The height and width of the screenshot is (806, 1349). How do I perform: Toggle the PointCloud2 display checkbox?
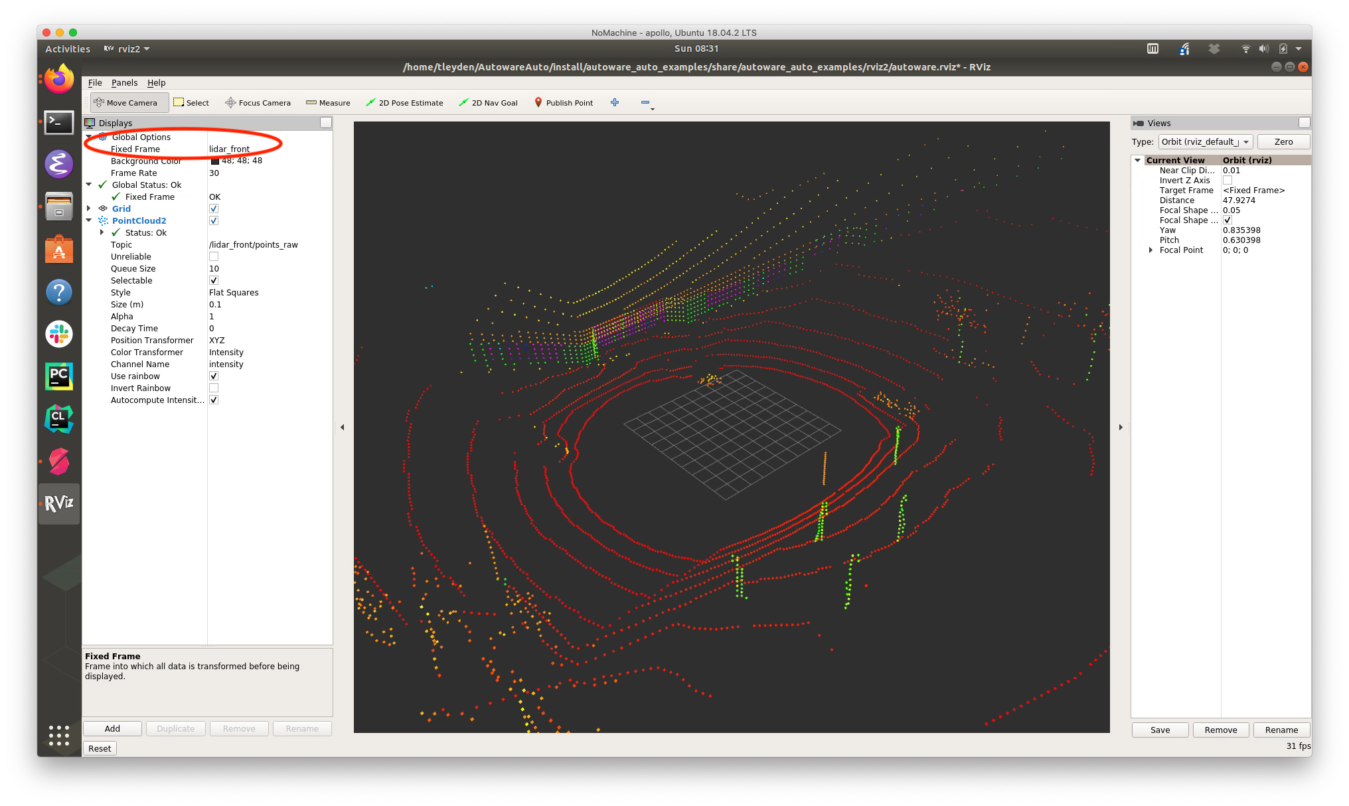point(214,220)
